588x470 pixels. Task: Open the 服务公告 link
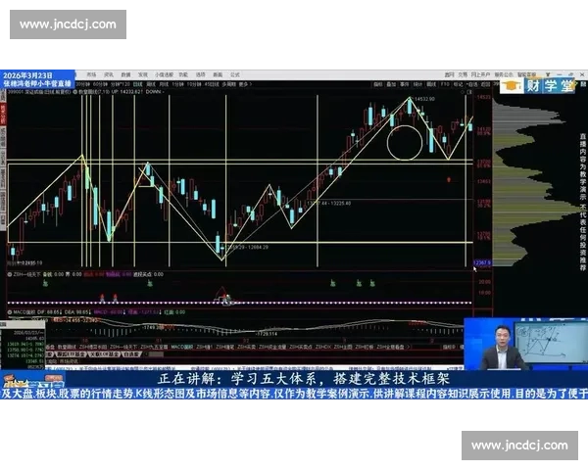pyautogui.click(x=504, y=75)
